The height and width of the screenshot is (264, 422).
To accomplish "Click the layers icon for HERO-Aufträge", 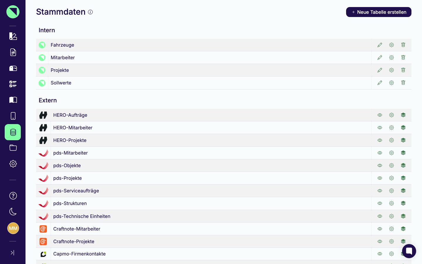I will click(403, 115).
